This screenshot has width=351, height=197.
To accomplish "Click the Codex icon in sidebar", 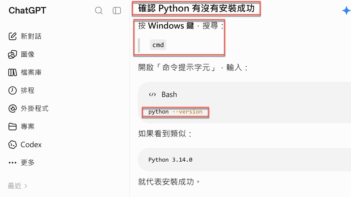I will 13,145.
